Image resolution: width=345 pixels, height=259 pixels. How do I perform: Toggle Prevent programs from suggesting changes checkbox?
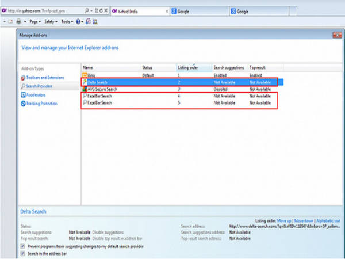[22, 246]
